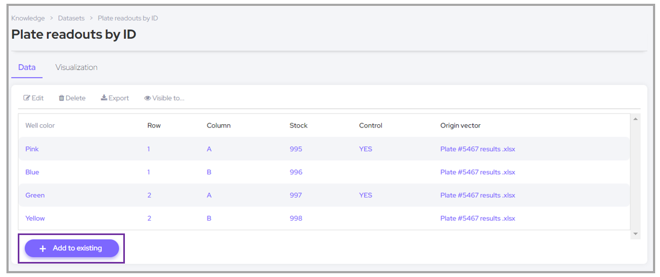Click the Edit pencil icon
The image size is (660, 277).
click(x=26, y=98)
